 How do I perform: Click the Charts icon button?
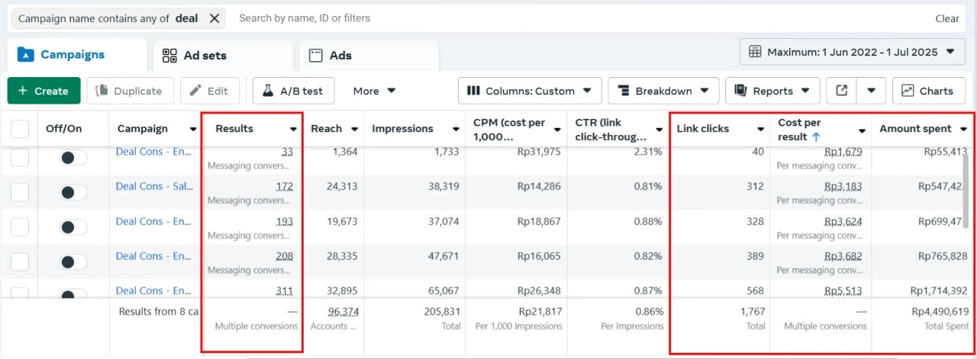[928, 91]
